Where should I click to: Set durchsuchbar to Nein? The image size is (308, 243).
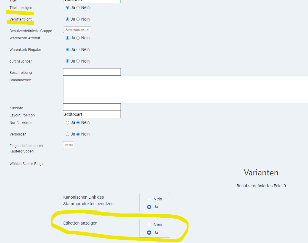click(78, 61)
